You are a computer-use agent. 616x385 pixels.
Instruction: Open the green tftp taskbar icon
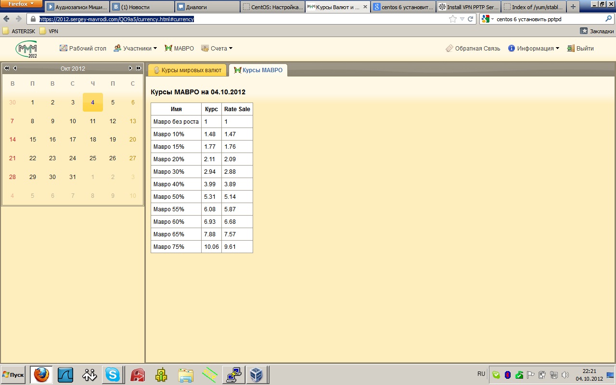[x=209, y=374]
